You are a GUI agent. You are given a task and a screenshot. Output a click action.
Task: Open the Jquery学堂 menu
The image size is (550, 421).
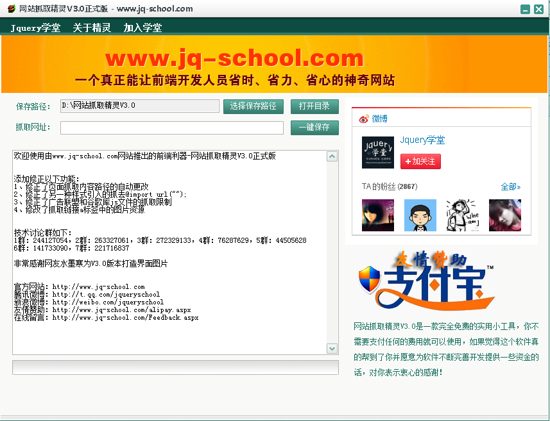tap(33, 27)
